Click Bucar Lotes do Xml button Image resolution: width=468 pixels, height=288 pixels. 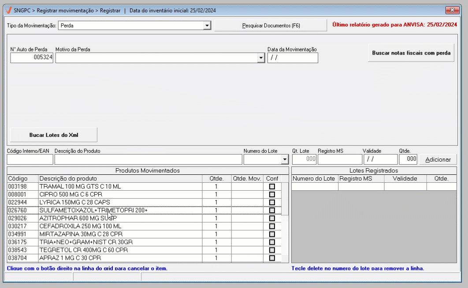(x=54, y=134)
